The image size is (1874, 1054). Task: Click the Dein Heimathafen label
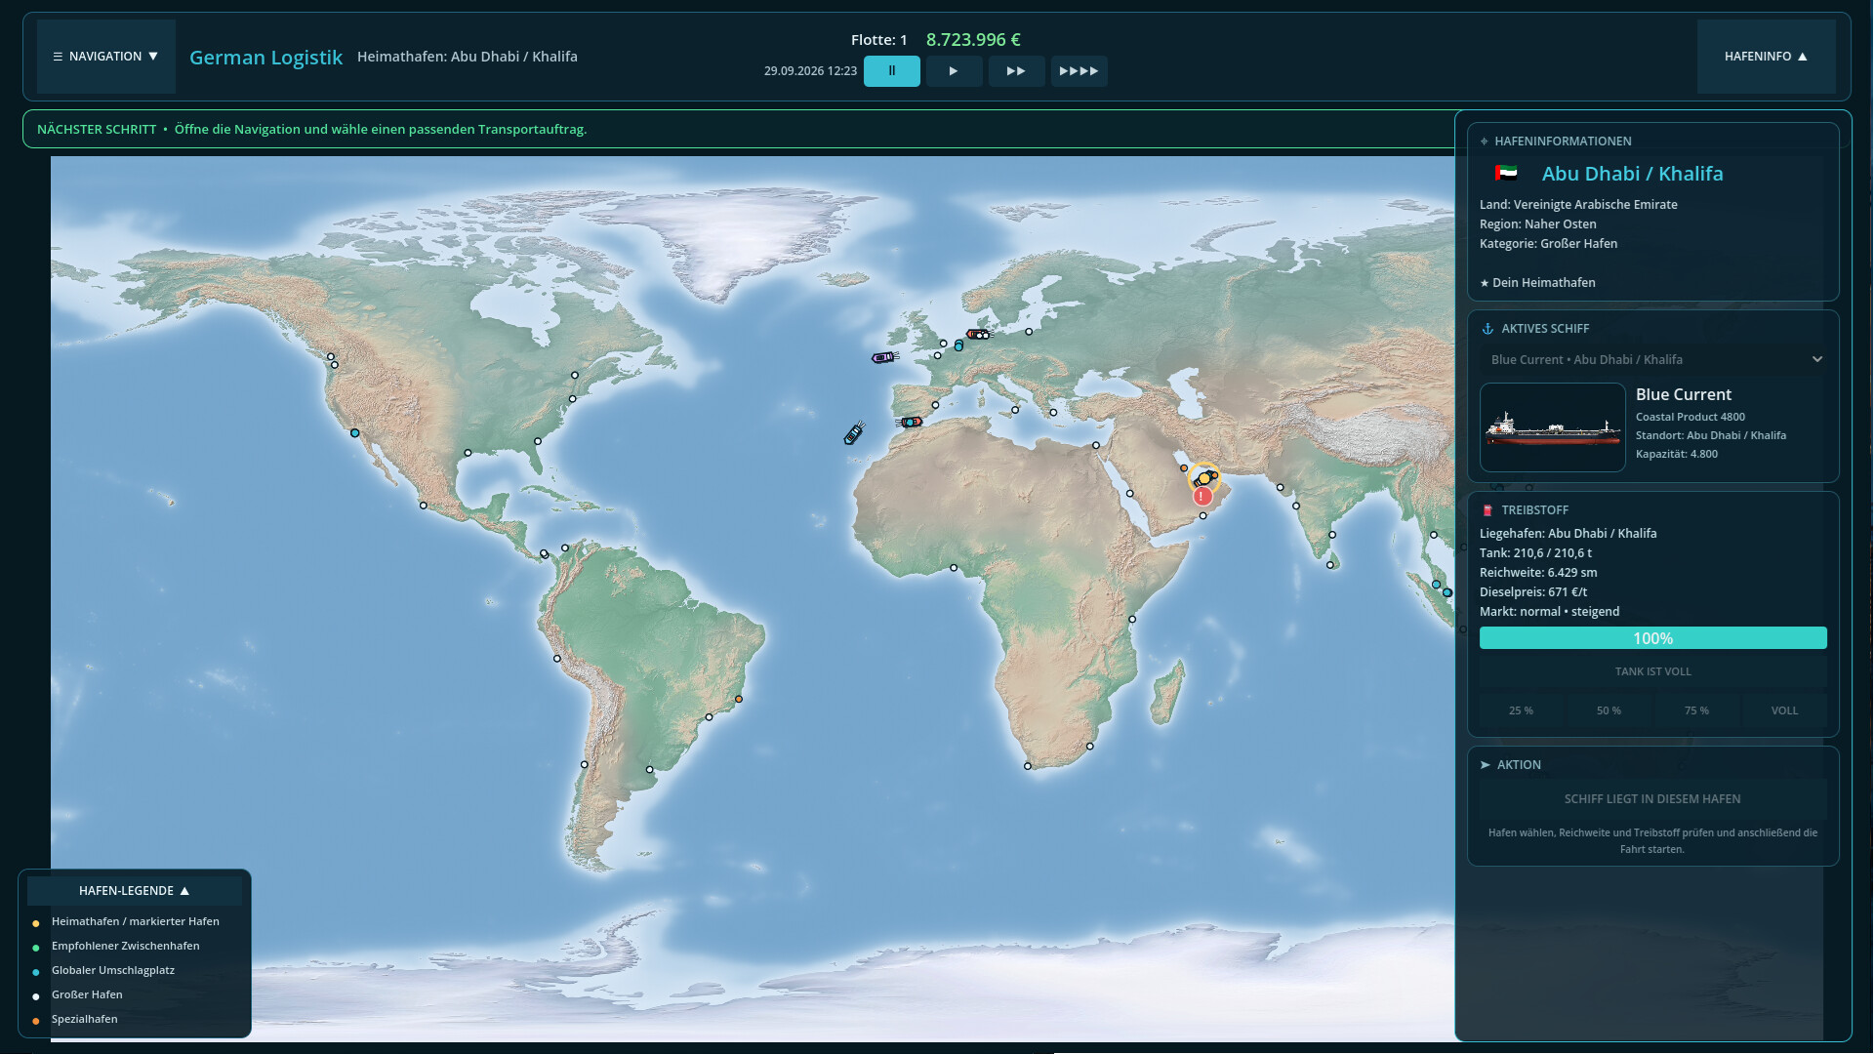(x=1538, y=283)
